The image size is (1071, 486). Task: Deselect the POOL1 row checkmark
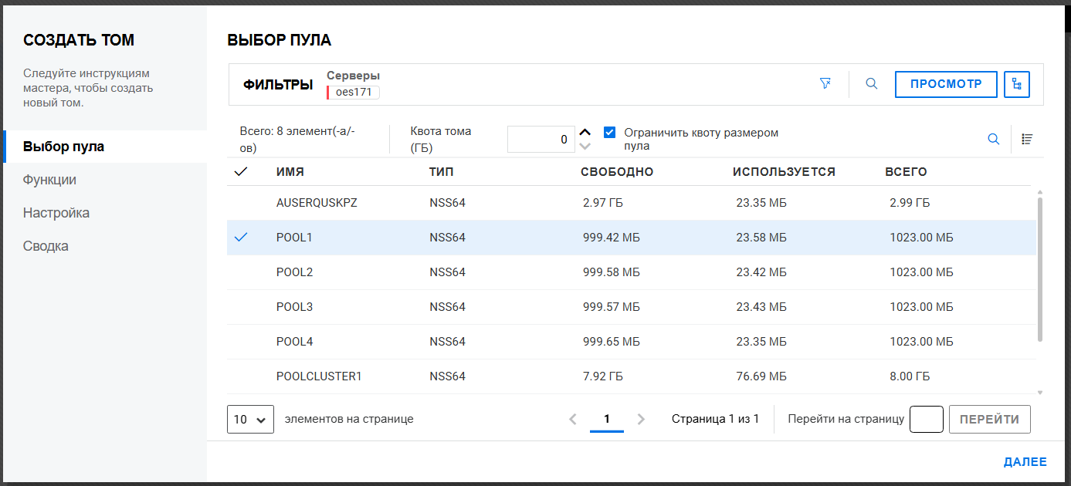[240, 238]
